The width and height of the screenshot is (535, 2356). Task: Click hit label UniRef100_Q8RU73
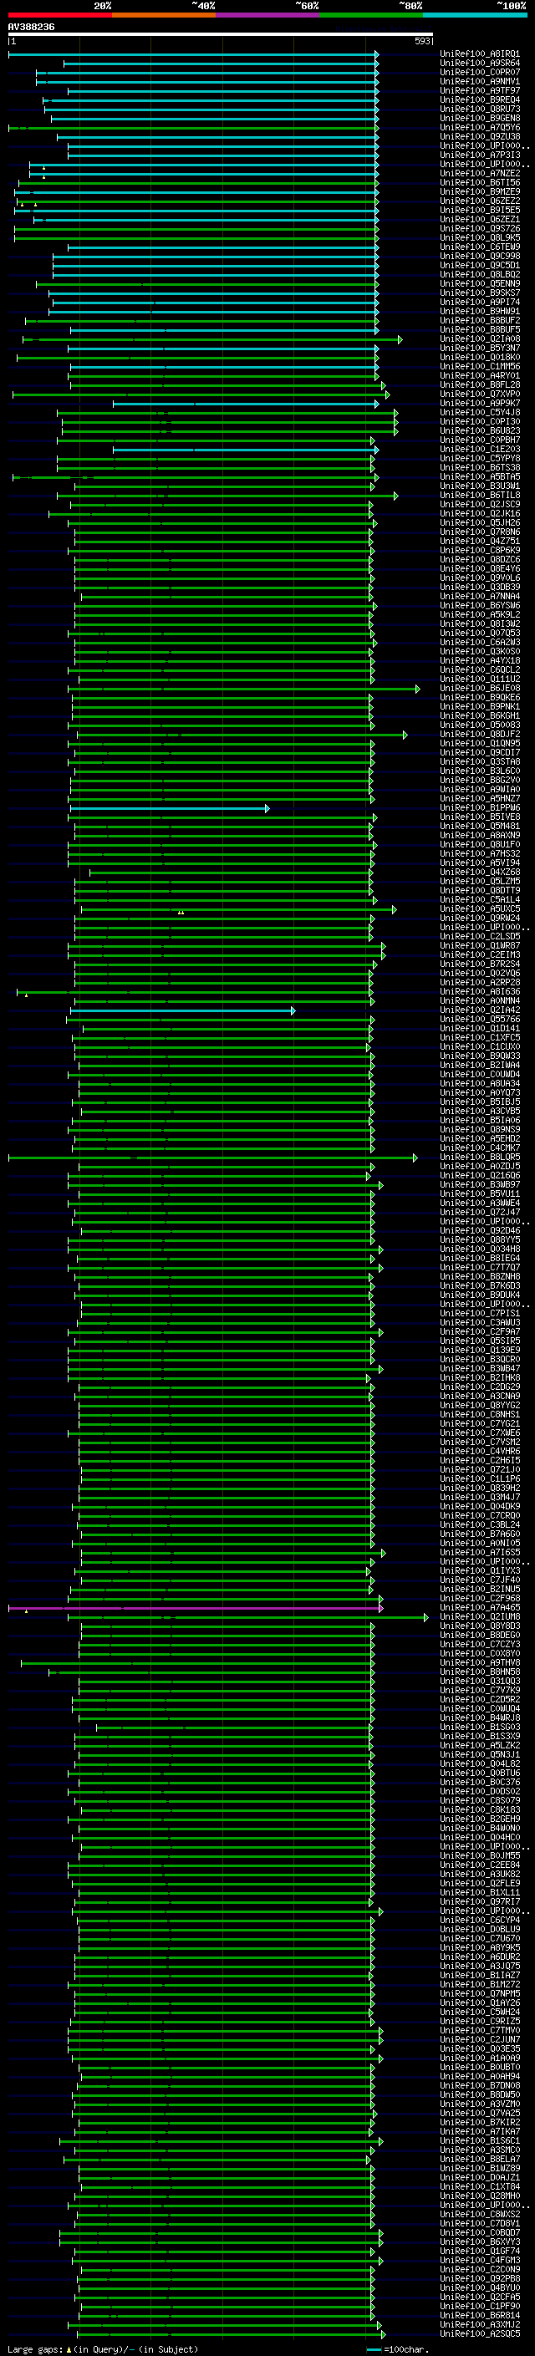(479, 109)
